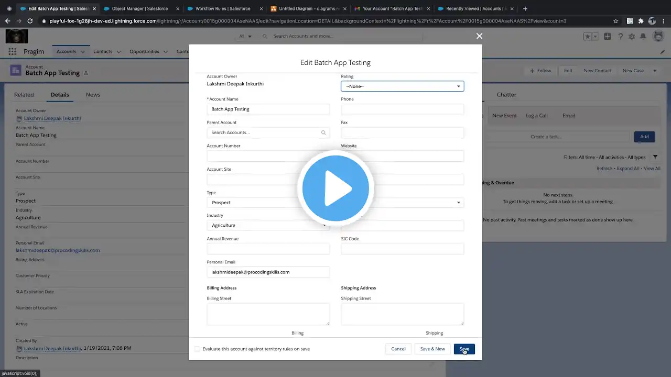Open the News tab on the record

click(93, 95)
